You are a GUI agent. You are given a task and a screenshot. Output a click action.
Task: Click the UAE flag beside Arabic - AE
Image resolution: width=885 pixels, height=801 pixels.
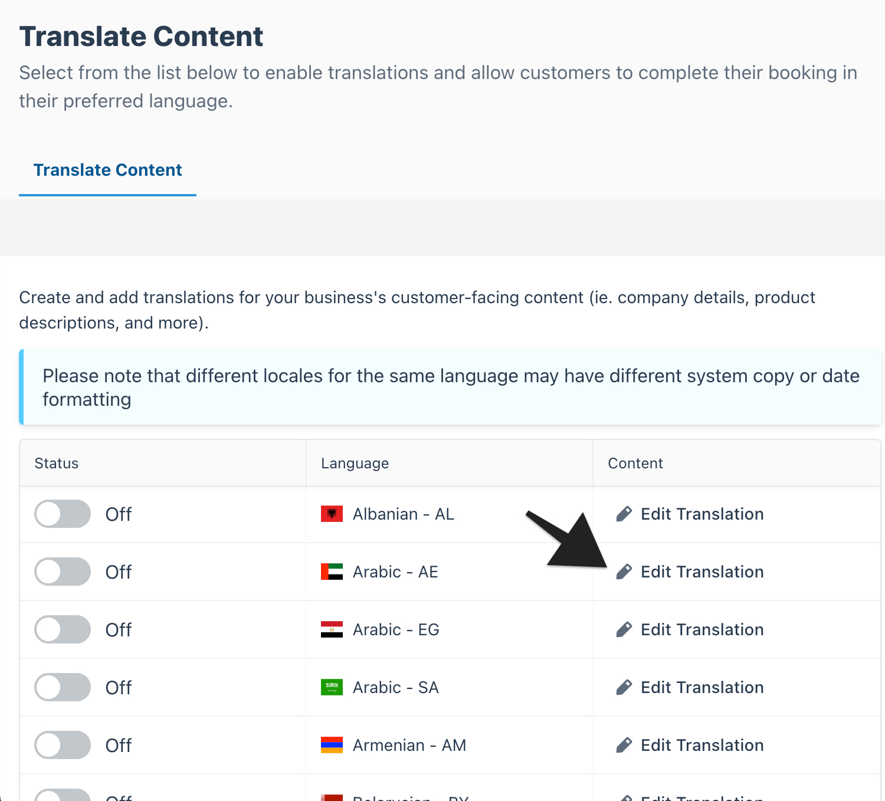[332, 572]
